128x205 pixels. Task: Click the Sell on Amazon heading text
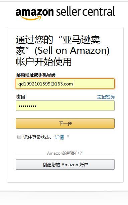[72, 51]
